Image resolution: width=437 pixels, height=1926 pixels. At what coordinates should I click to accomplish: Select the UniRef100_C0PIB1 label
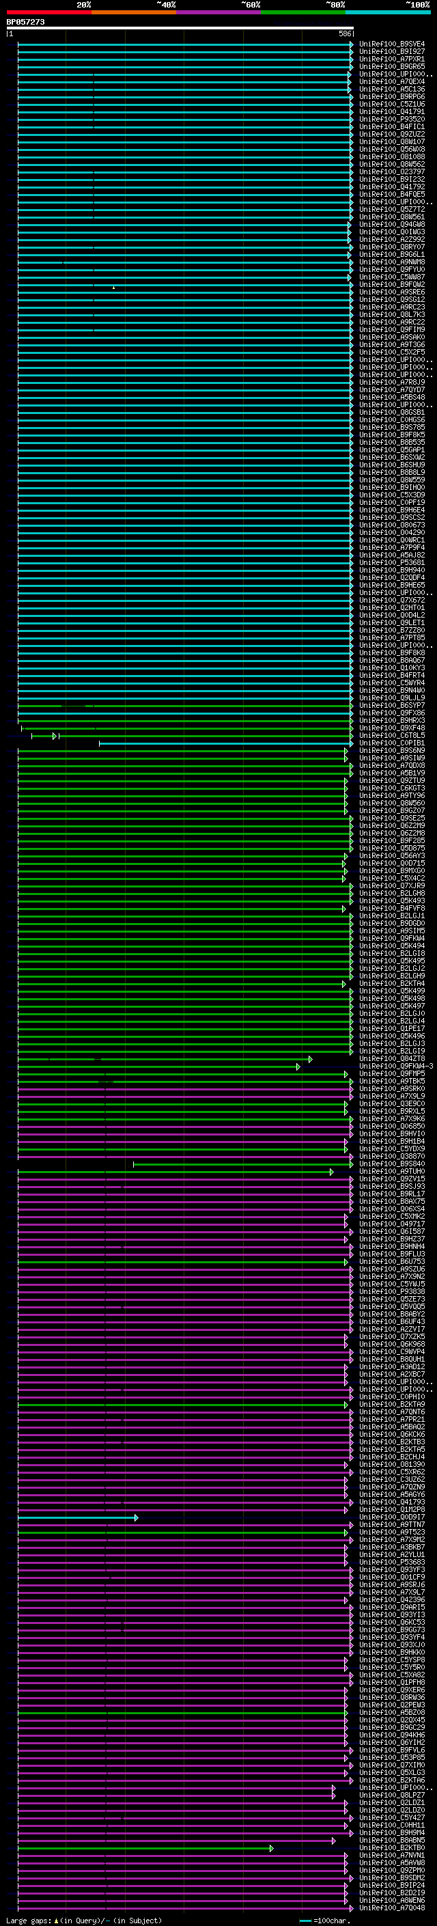(391, 743)
